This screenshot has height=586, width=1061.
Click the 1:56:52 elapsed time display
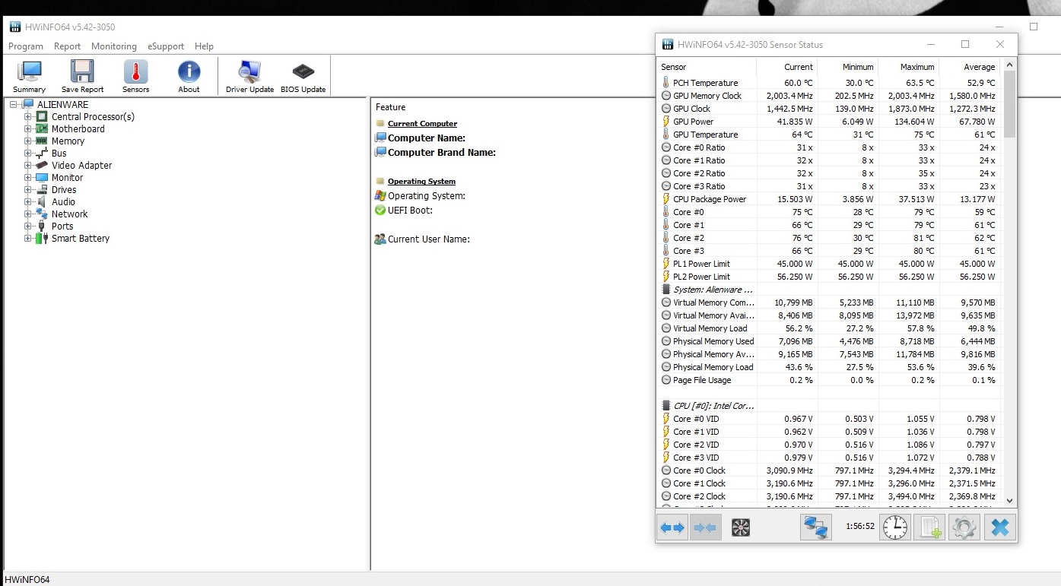coord(859,526)
